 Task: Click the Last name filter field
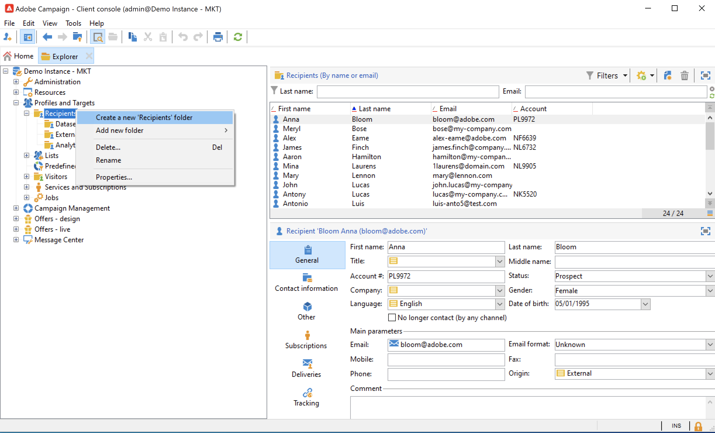click(x=407, y=92)
